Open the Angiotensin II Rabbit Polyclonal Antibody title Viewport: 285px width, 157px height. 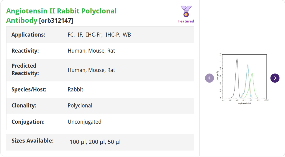(x=61, y=16)
